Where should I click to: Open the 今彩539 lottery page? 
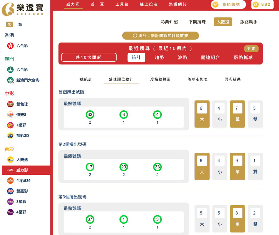tap(10, 180)
